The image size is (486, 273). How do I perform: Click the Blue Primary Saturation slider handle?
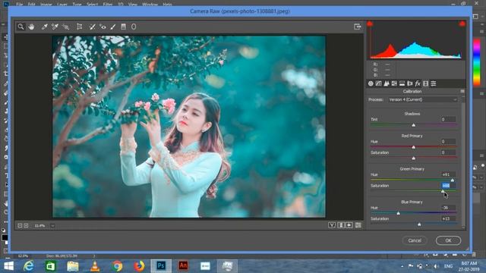pos(419,224)
